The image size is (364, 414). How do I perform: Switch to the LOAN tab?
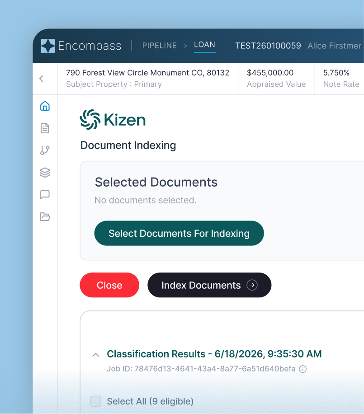pos(204,45)
